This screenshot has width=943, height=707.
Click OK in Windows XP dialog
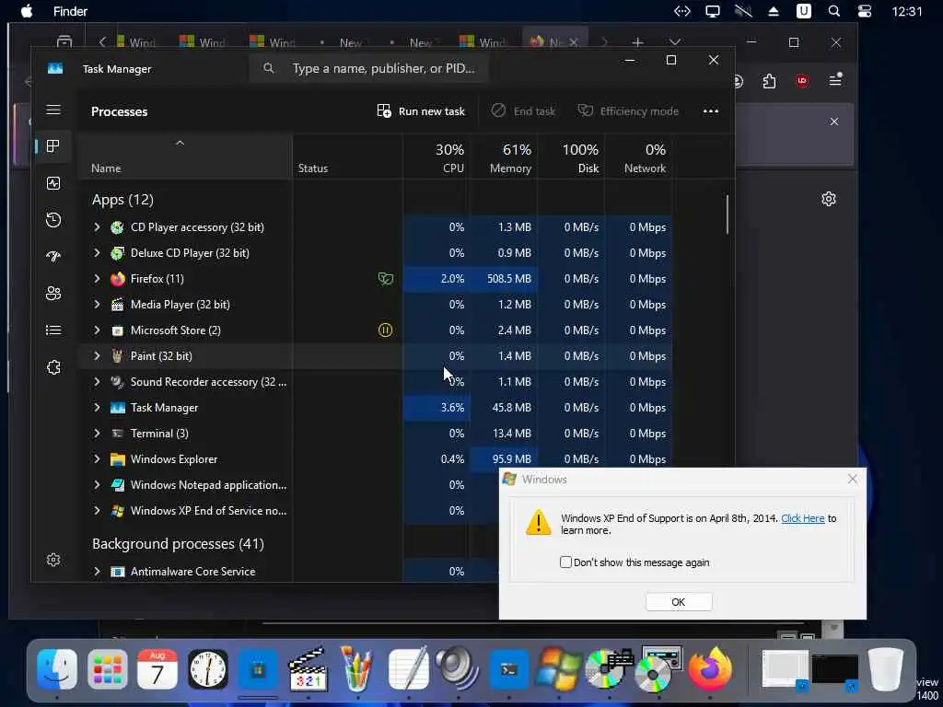pos(679,602)
